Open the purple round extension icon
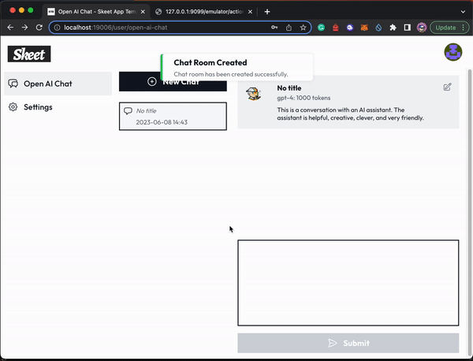The width and height of the screenshot is (473, 361). click(350, 28)
